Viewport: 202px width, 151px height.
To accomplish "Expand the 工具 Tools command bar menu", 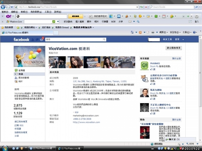I will coord(187,32).
